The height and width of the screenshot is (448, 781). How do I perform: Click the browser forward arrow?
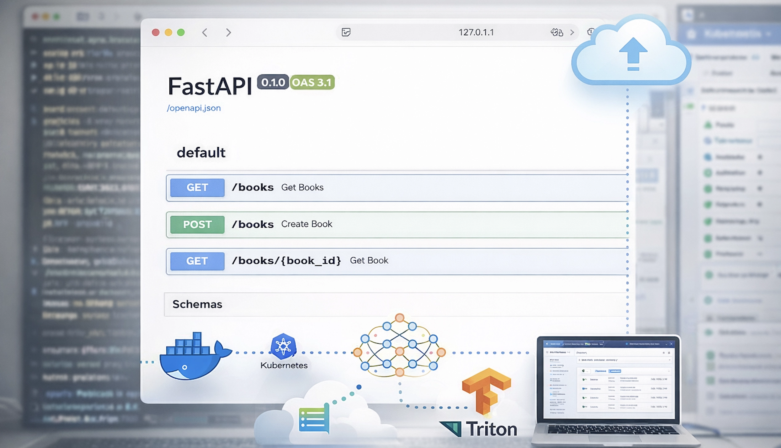coord(228,33)
